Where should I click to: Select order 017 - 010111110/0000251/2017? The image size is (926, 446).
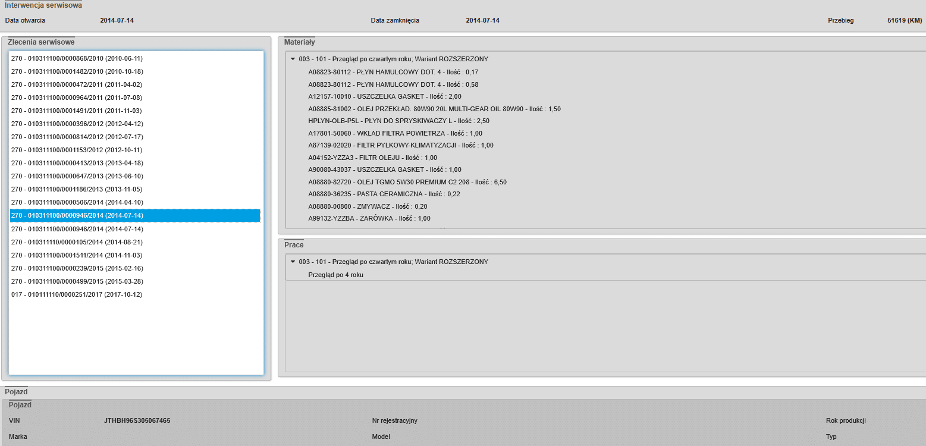coord(135,294)
